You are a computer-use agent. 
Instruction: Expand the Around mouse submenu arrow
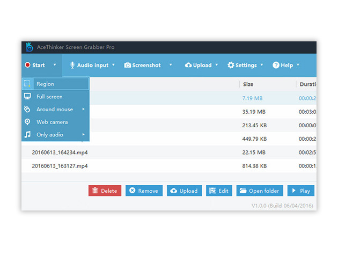point(83,109)
